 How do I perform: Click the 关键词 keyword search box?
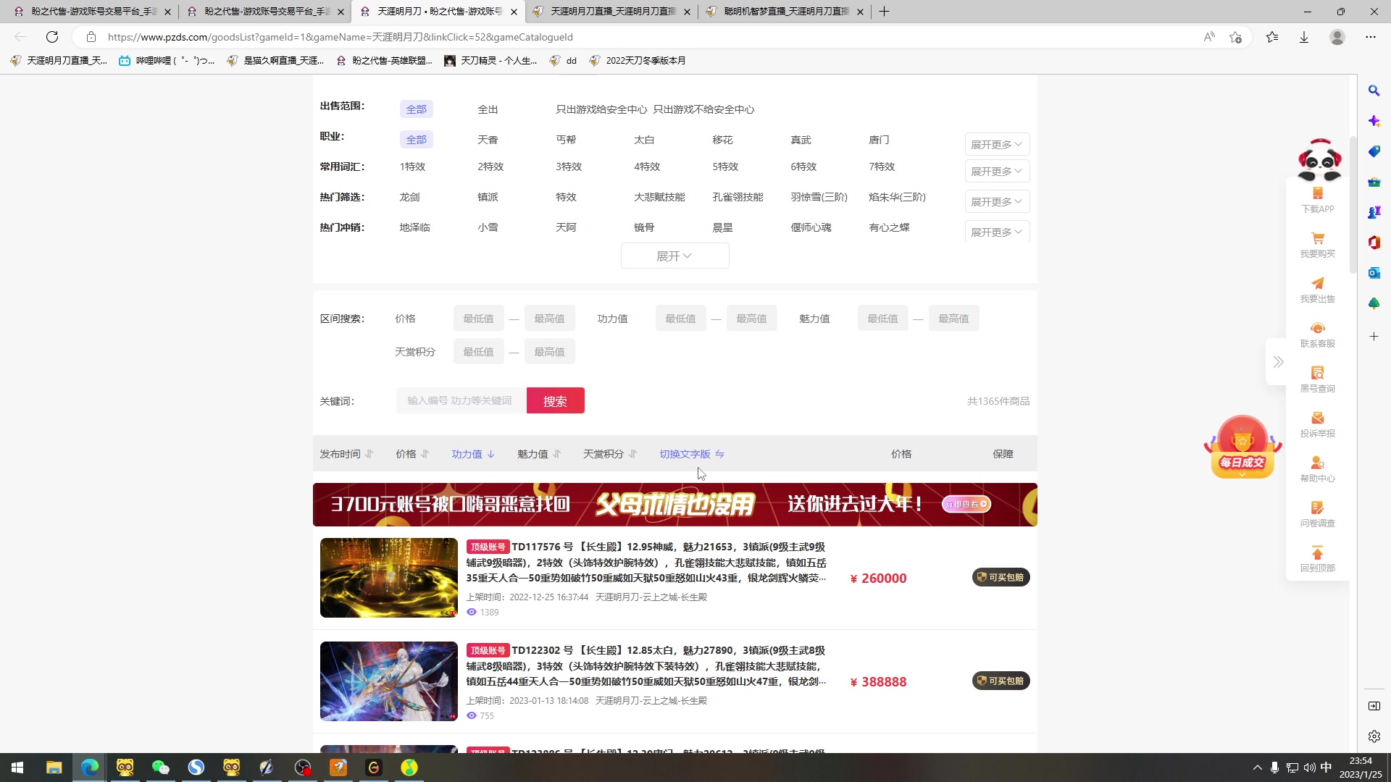461,400
